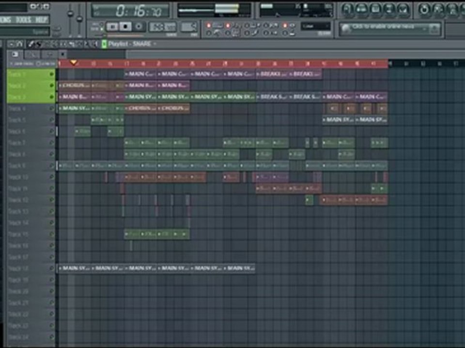This screenshot has height=348, width=465.
Task: Click the button right of online news
Action: (x=434, y=29)
